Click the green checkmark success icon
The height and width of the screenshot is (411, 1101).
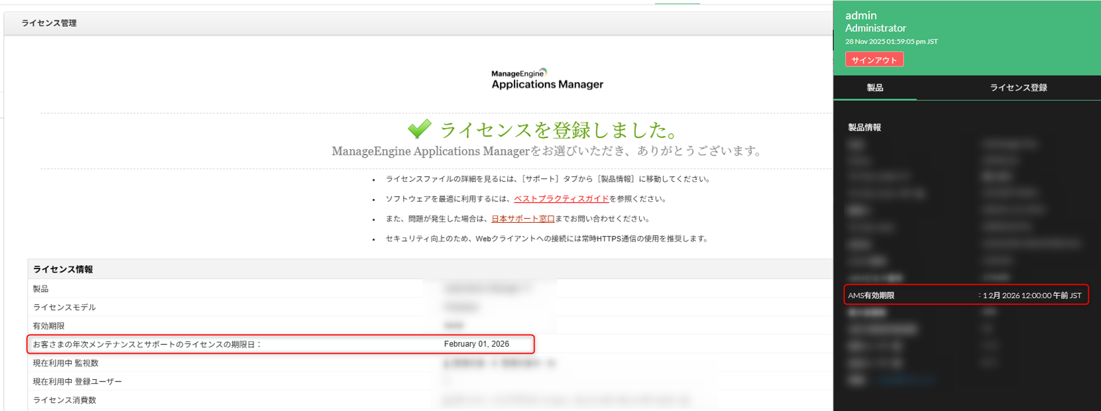(x=419, y=129)
